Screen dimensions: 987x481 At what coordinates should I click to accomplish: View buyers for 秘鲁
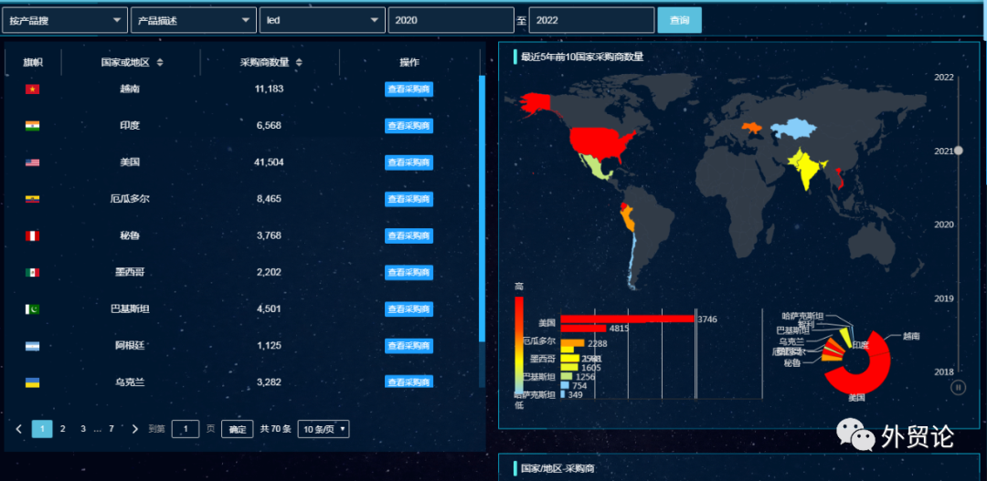click(x=409, y=235)
